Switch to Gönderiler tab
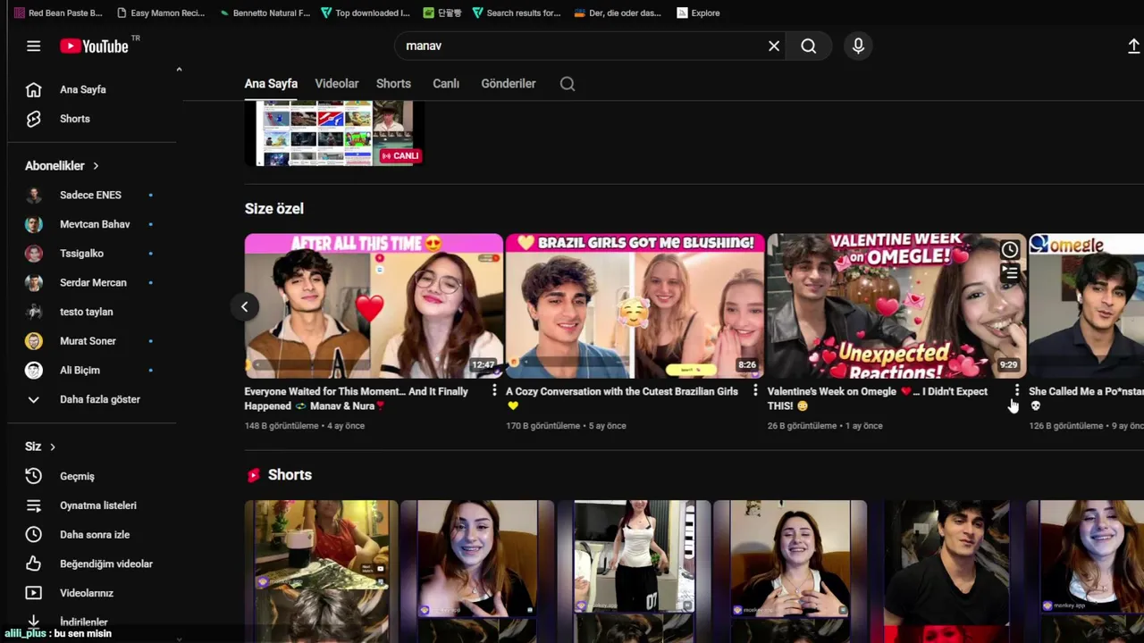 (x=509, y=83)
